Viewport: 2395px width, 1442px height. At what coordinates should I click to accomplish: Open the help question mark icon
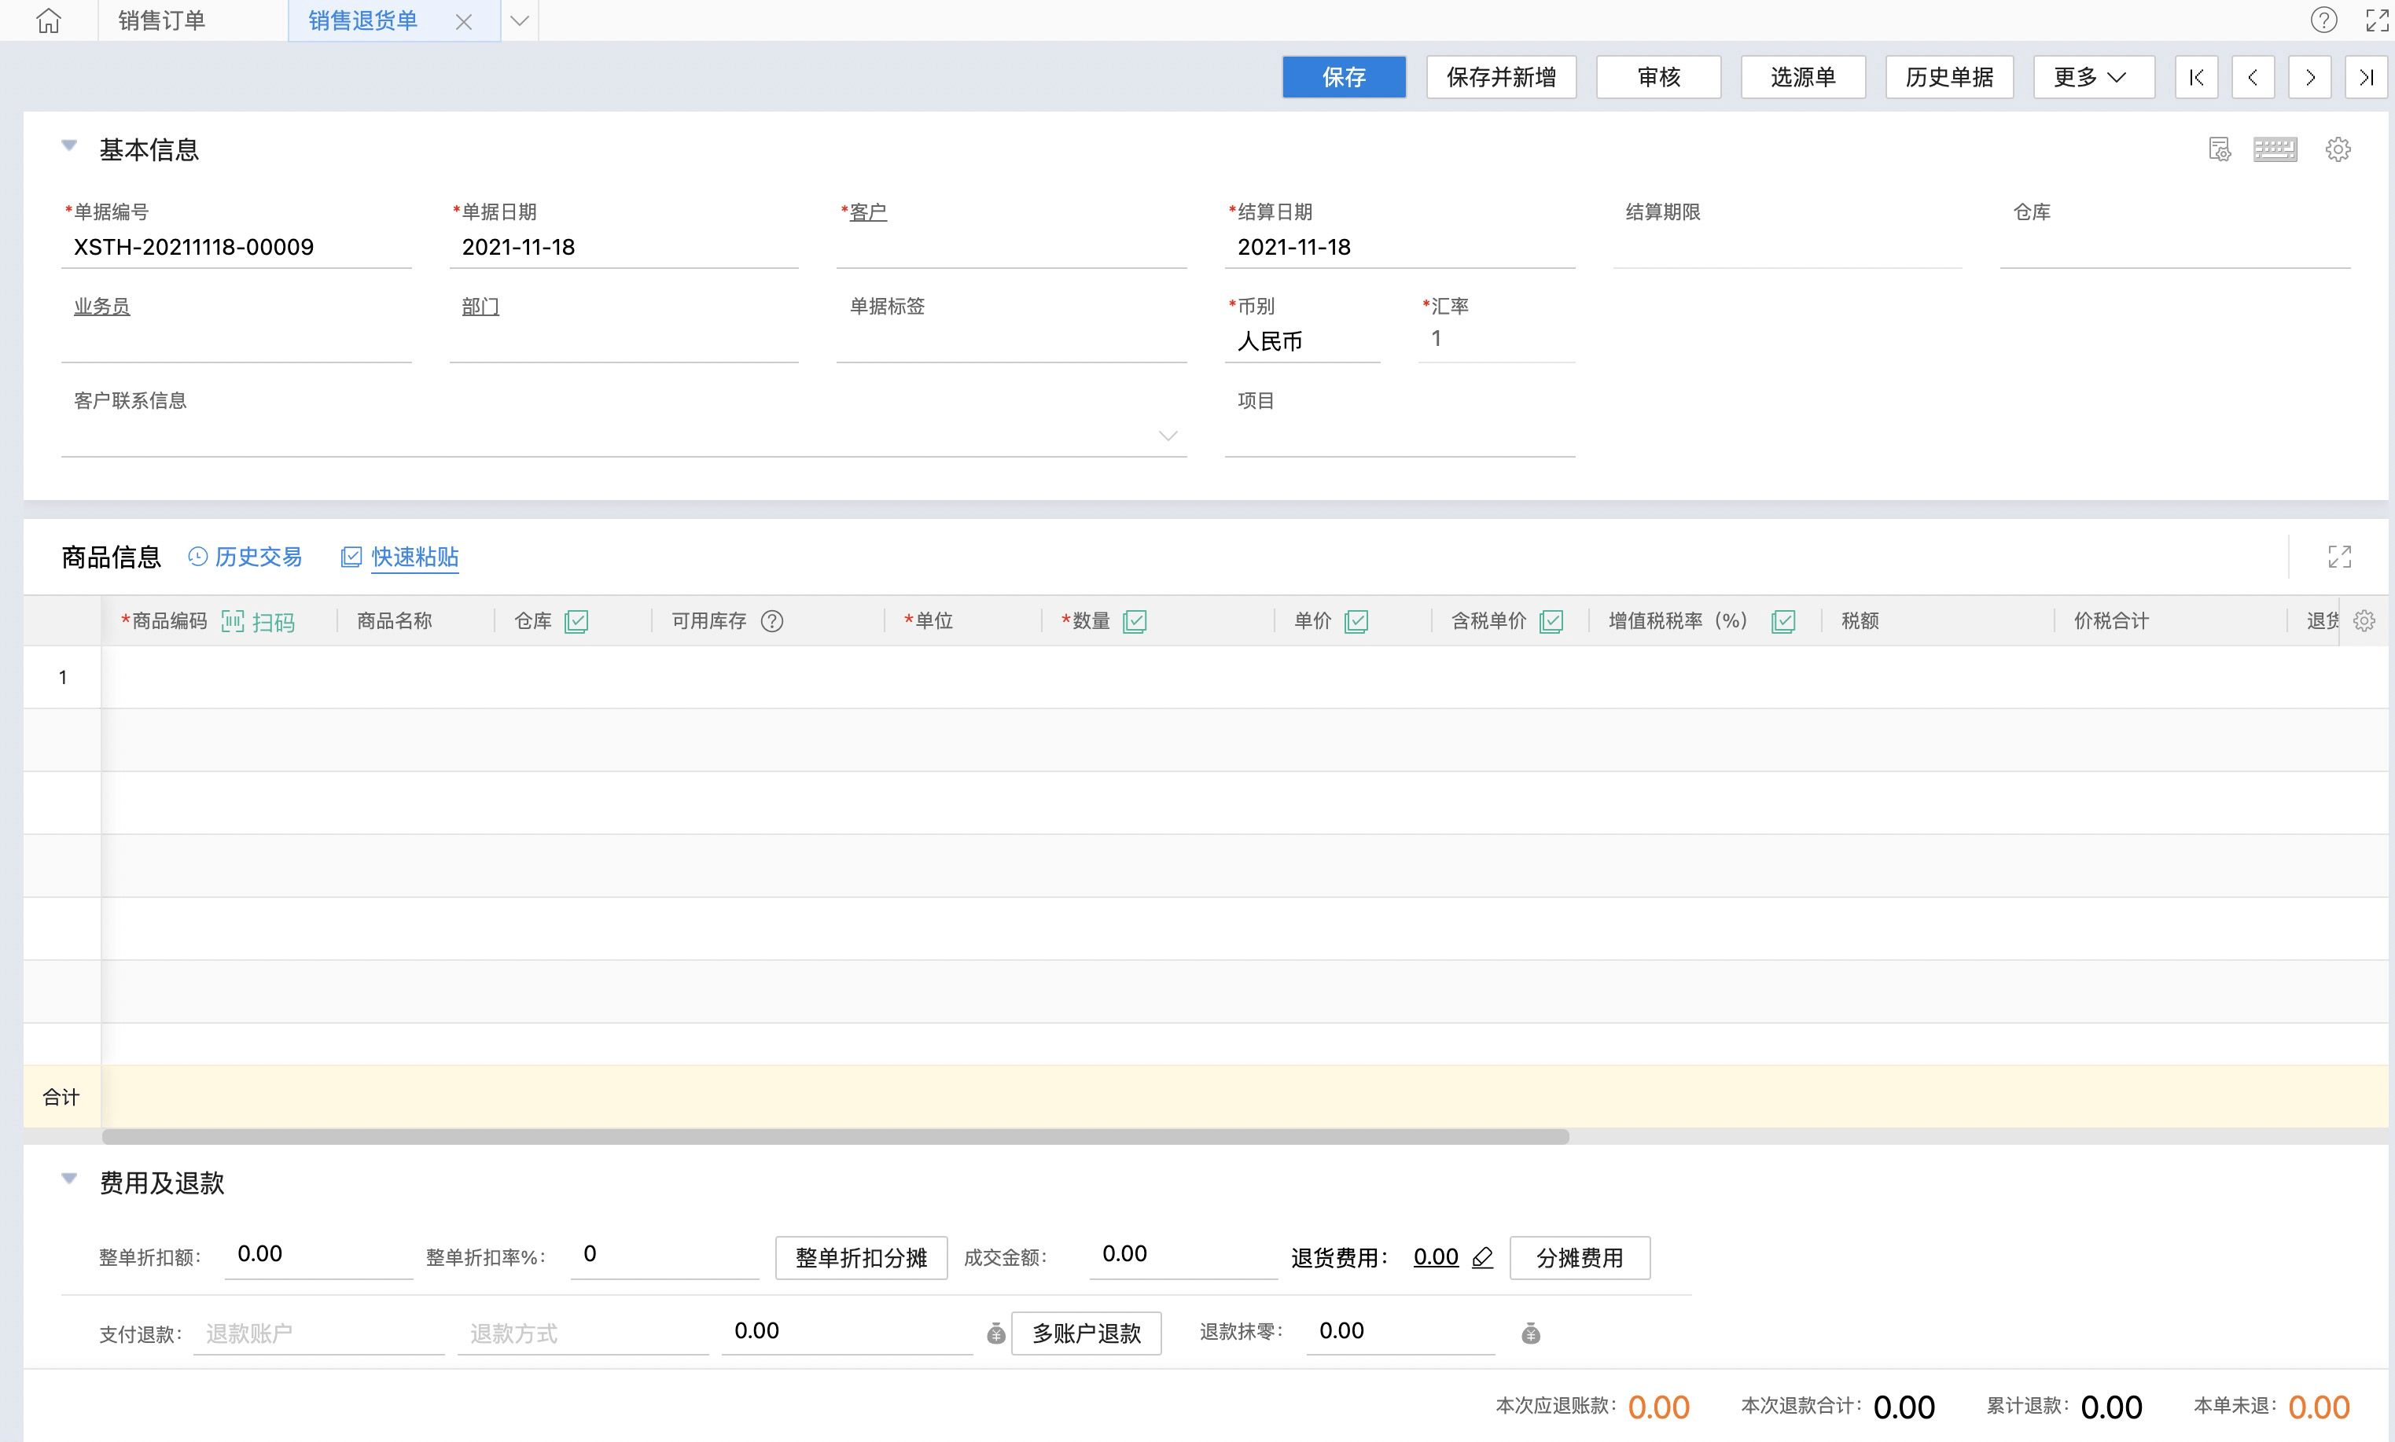(2323, 20)
